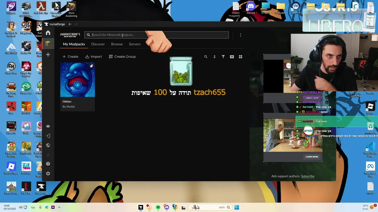Click the Create Group button
Image resolution: width=378 pixels, height=212 pixels.
122,57
